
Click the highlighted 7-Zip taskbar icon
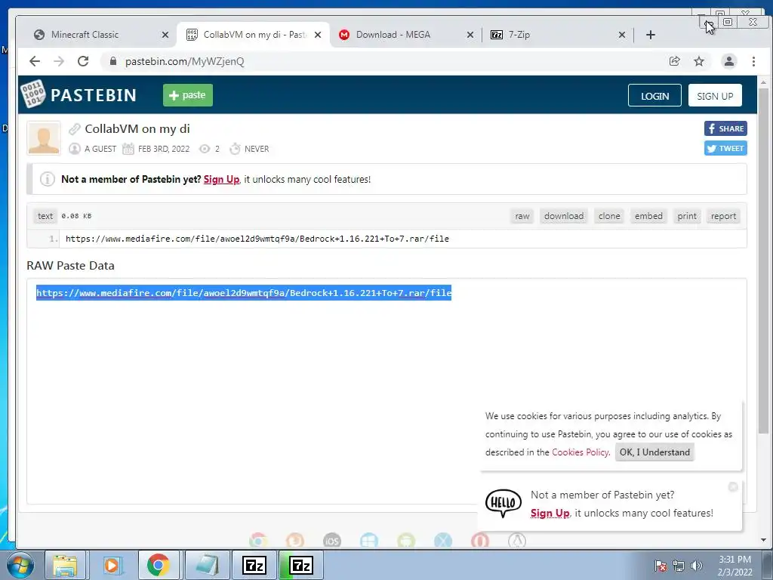(301, 565)
